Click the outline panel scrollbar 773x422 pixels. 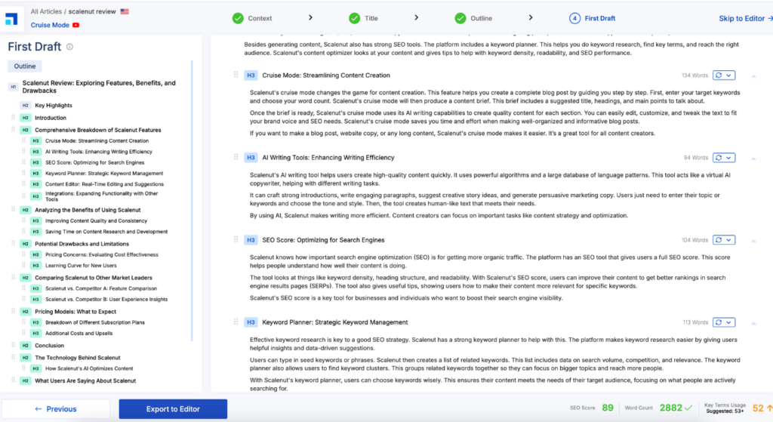(x=192, y=201)
